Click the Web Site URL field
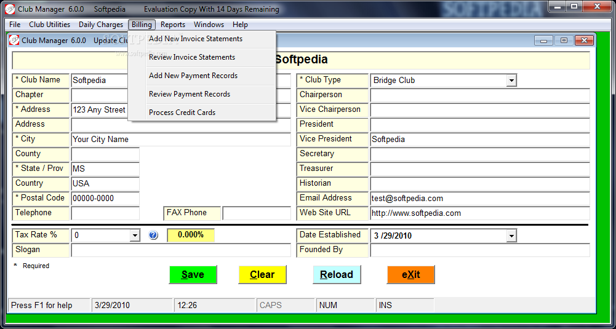 click(x=480, y=213)
